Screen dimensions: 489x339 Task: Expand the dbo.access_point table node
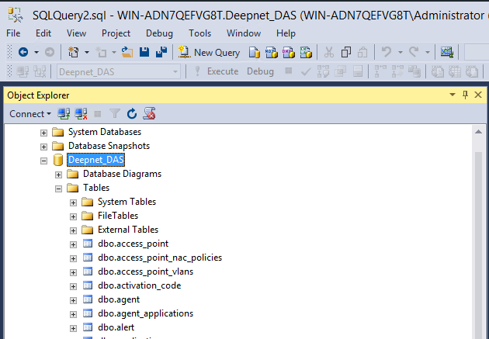coord(73,244)
